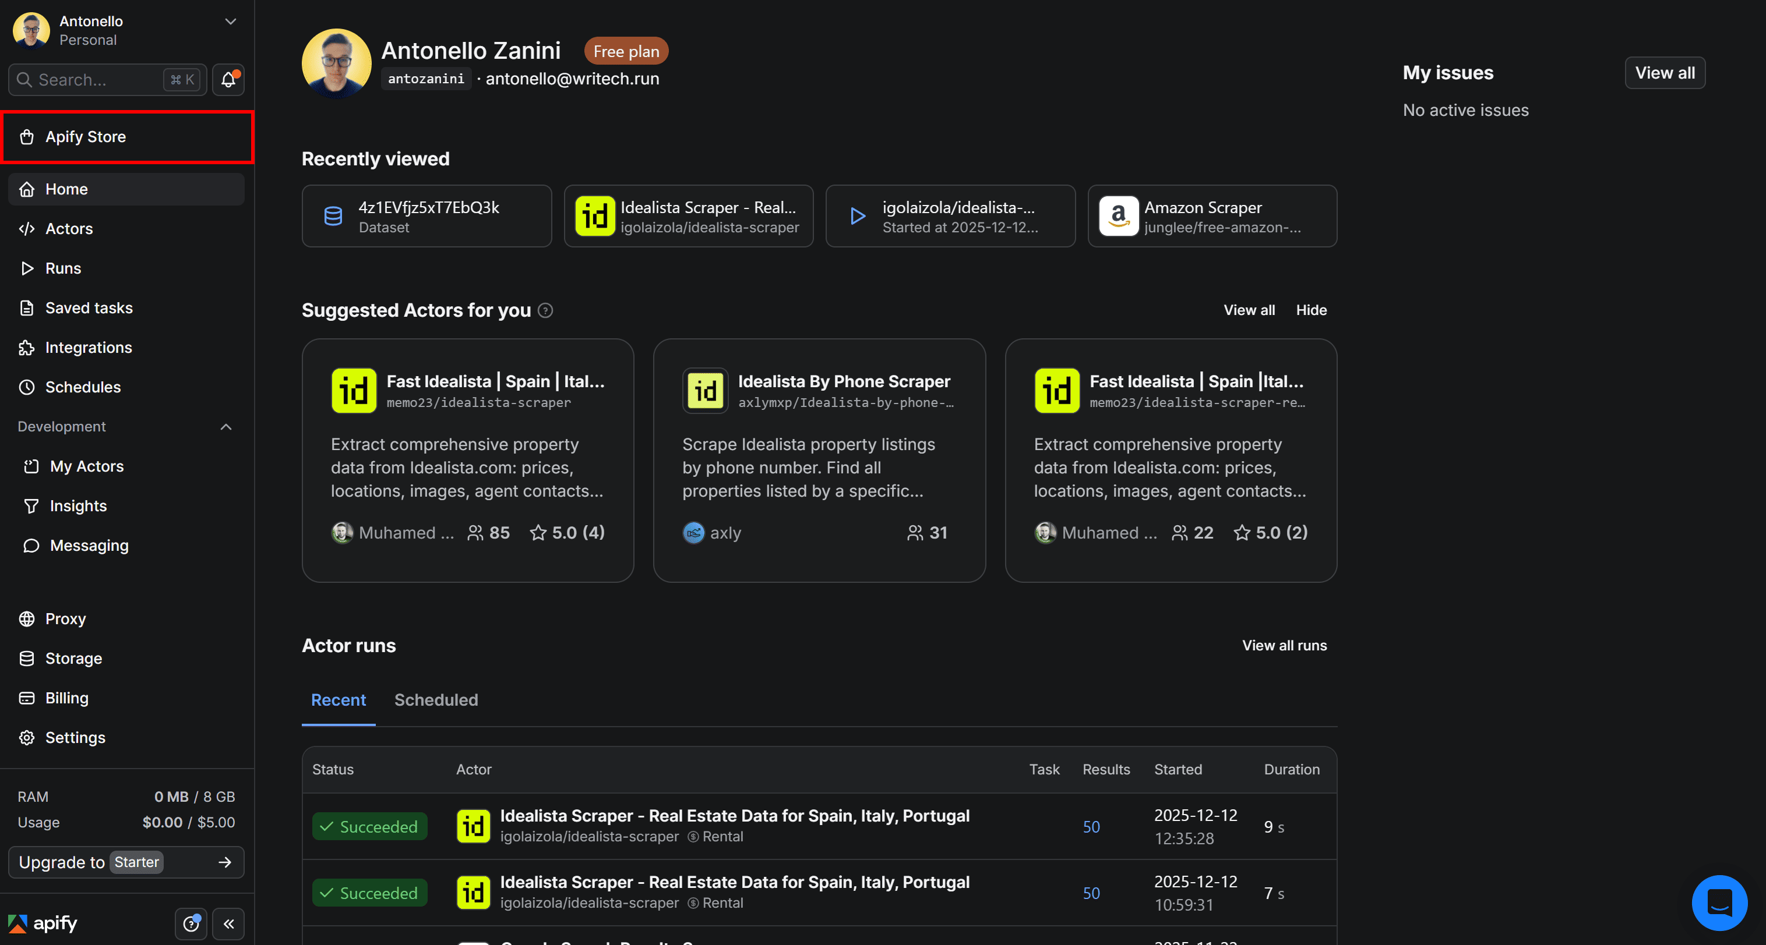
Task: Switch to the Scheduled runs tab
Action: click(436, 700)
